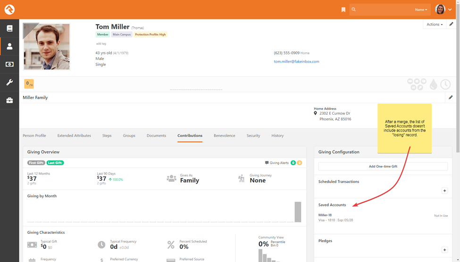This screenshot has height=262, width=460.
Task: Click the Miller Family heading
Action: [x=35, y=97]
